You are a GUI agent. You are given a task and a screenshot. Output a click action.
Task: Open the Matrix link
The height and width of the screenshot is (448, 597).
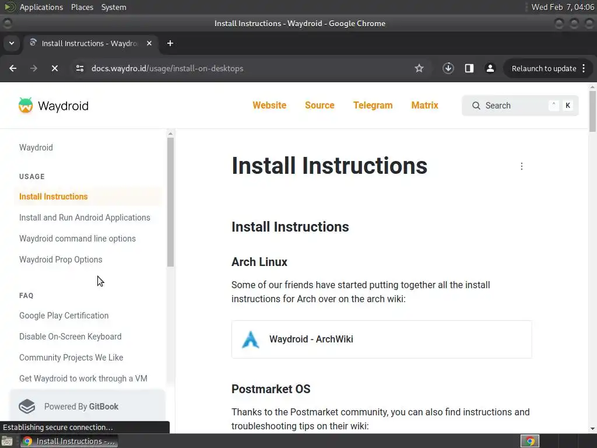pyautogui.click(x=424, y=106)
